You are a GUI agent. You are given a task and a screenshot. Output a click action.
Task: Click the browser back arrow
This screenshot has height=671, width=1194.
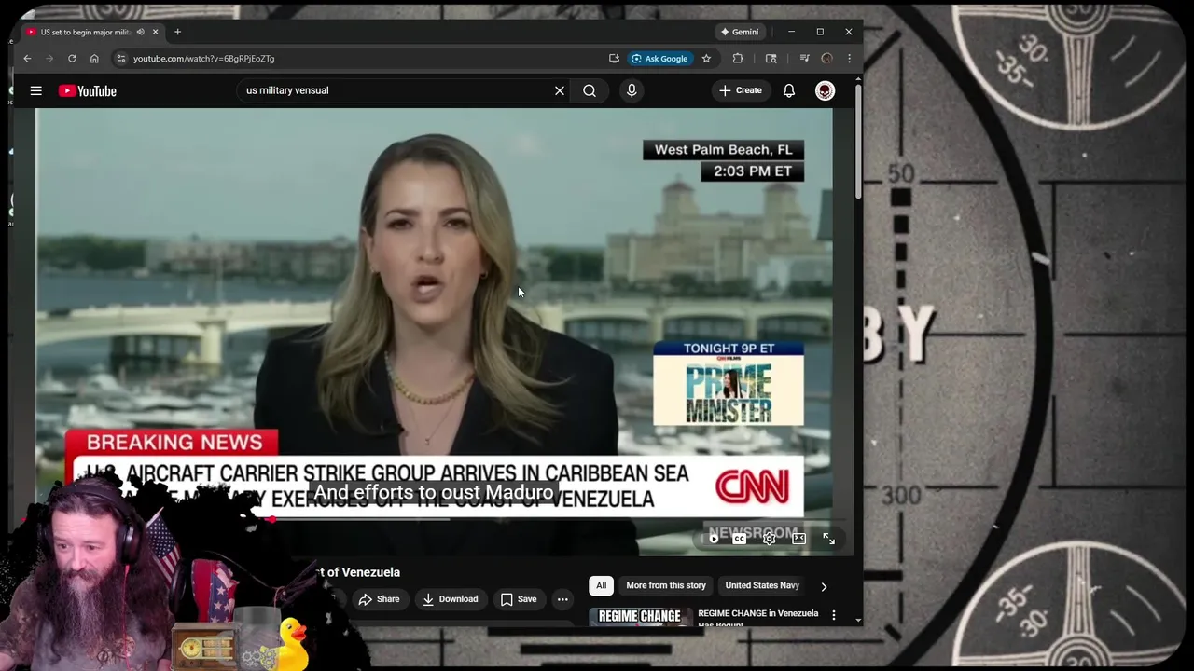pyautogui.click(x=27, y=58)
